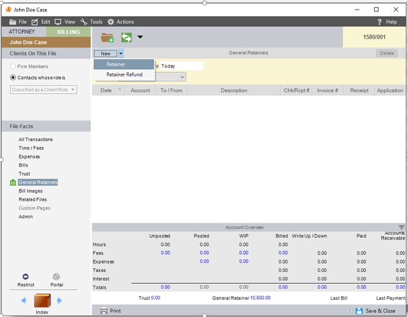The width and height of the screenshot is (408, 317).
Task: Select the Firm Members radio button
Action: (12, 66)
